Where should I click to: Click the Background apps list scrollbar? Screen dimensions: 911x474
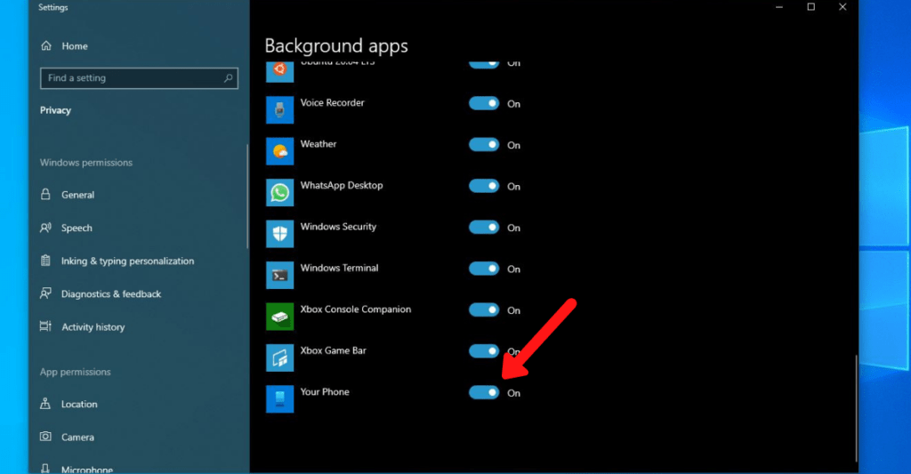point(856,408)
